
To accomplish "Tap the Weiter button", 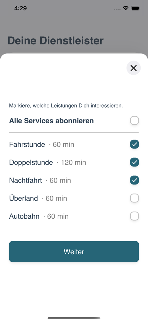I will (x=74, y=251).
